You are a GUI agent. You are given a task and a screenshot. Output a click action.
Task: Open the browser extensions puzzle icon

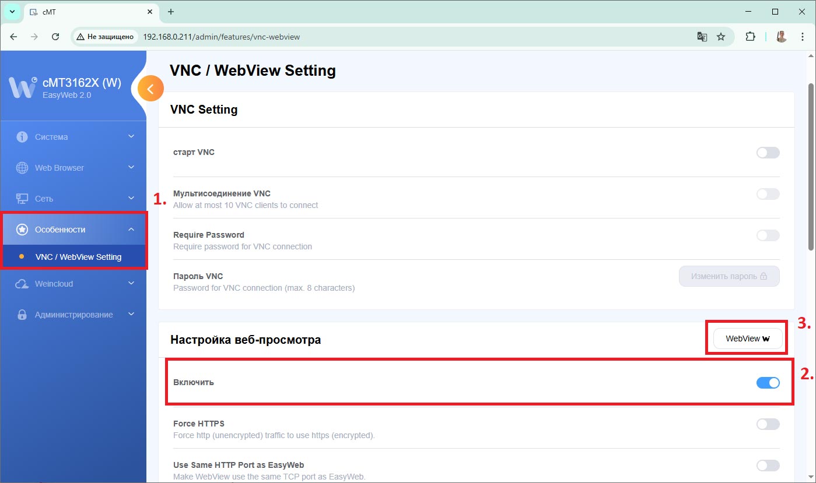pyautogui.click(x=750, y=37)
